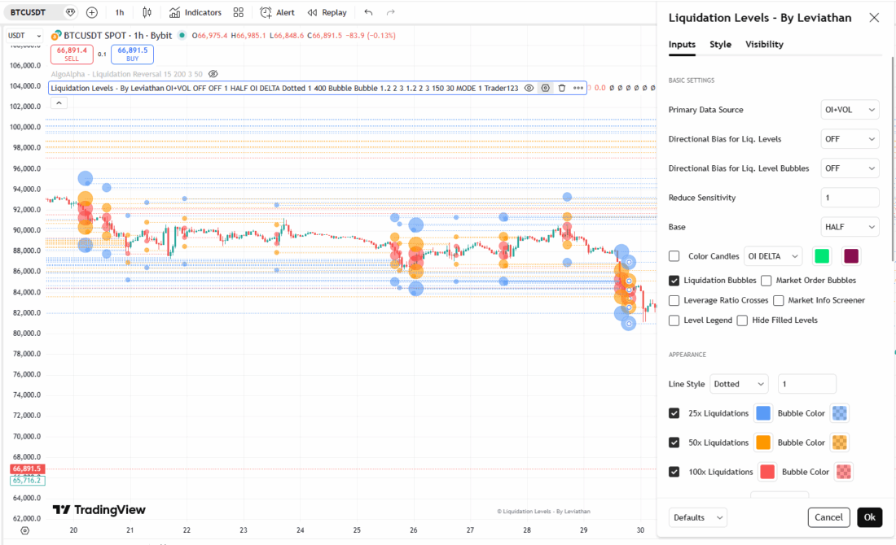Start bar Replay mode

click(327, 12)
